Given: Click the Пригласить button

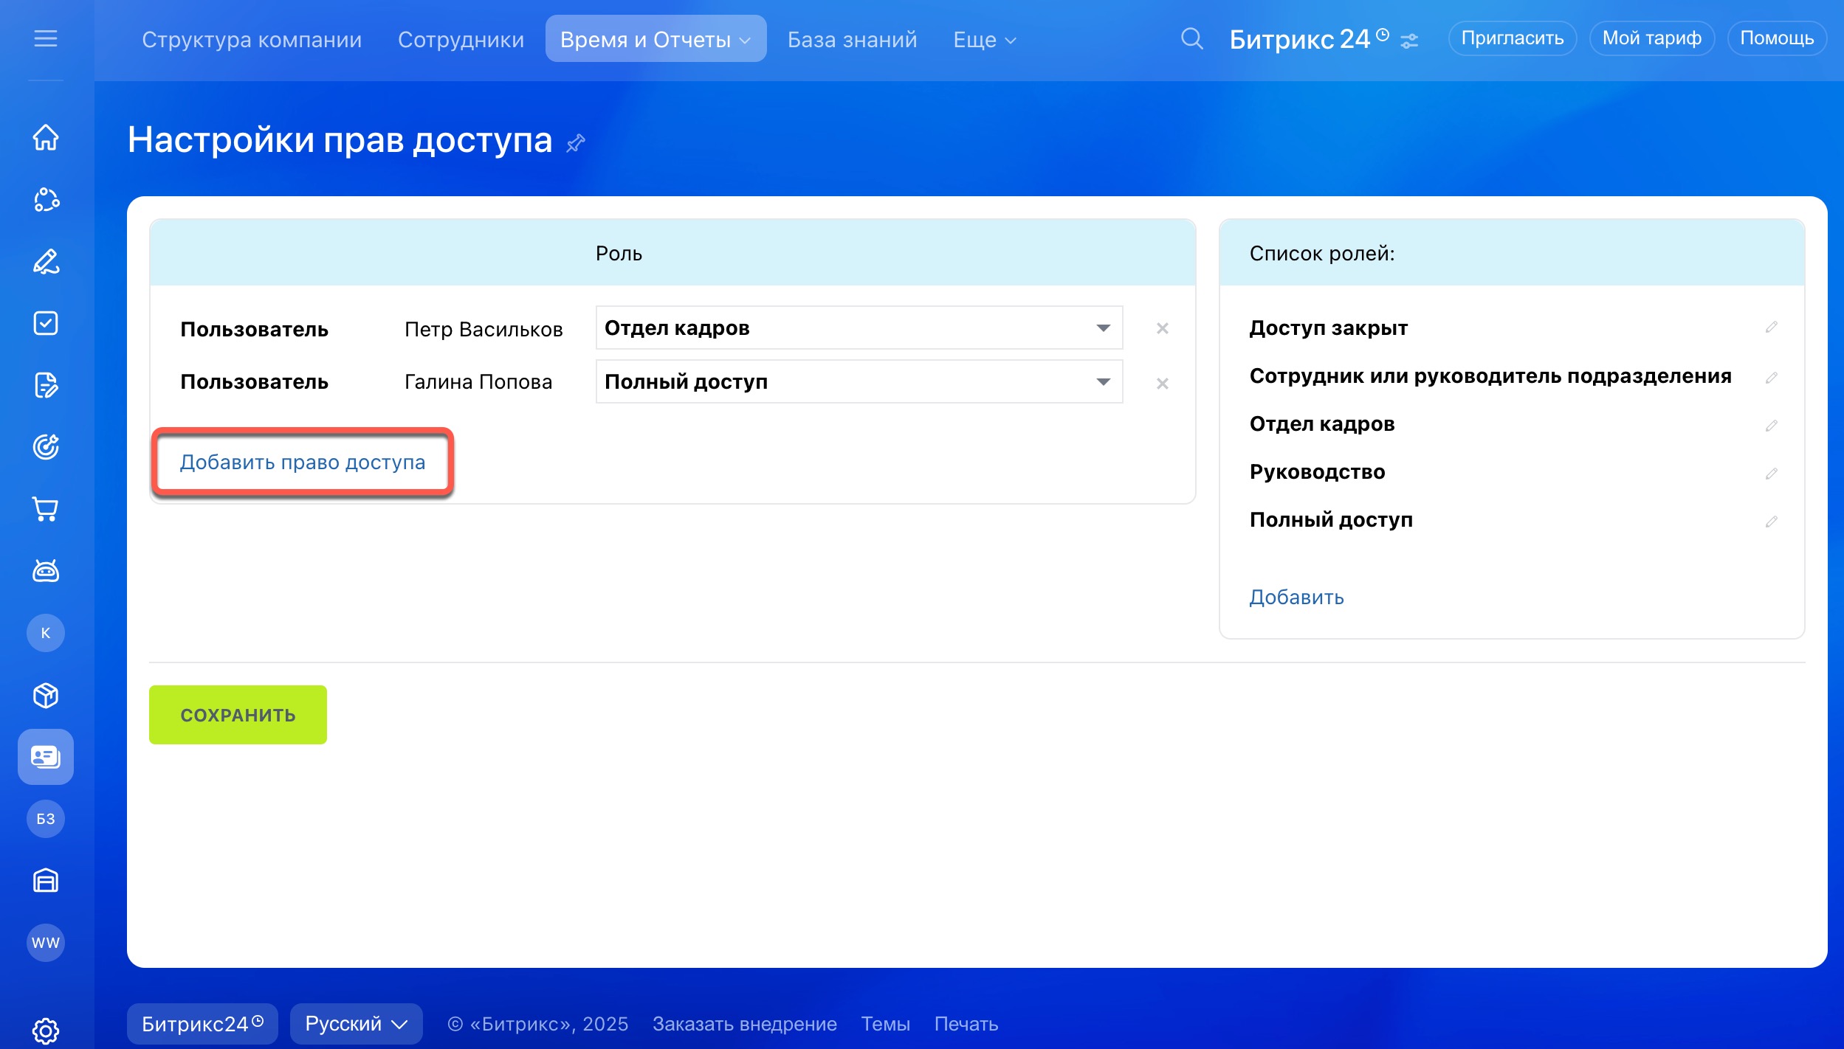Looking at the screenshot, I should tap(1513, 38).
